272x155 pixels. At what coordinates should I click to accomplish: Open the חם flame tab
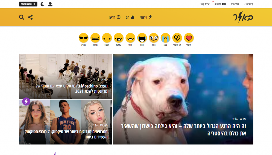click(x=130, y=17)
